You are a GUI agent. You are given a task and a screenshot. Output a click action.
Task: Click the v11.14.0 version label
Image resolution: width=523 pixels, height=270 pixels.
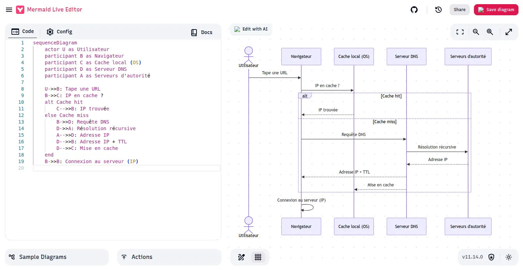click(x=472, y=257)
